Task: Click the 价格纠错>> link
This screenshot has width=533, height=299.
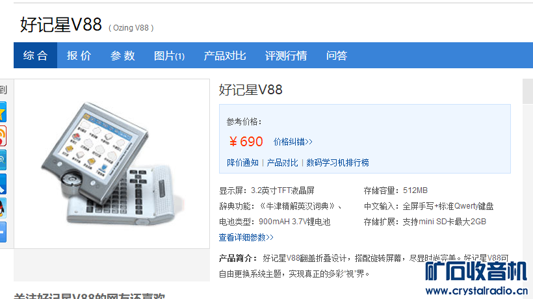Action: (292, 142)
